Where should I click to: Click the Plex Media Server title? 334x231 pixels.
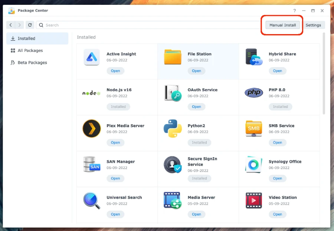125,126
